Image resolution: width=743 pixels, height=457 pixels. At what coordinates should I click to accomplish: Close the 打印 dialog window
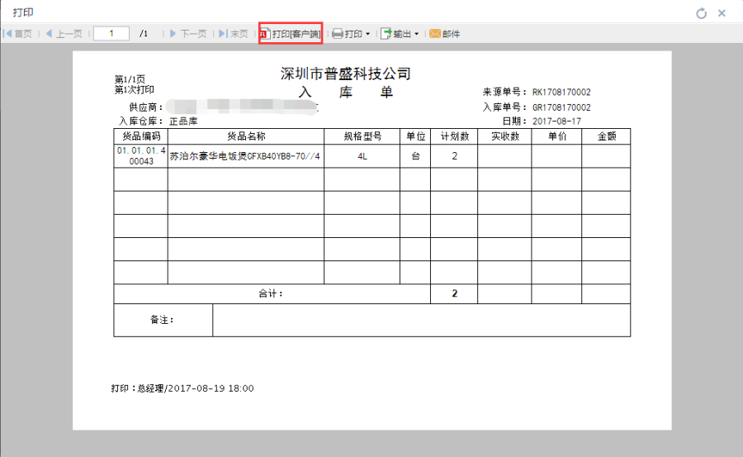tap(722, 13)
